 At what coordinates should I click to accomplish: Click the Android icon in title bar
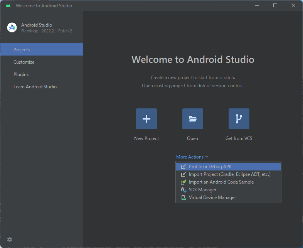coord(8,6)
